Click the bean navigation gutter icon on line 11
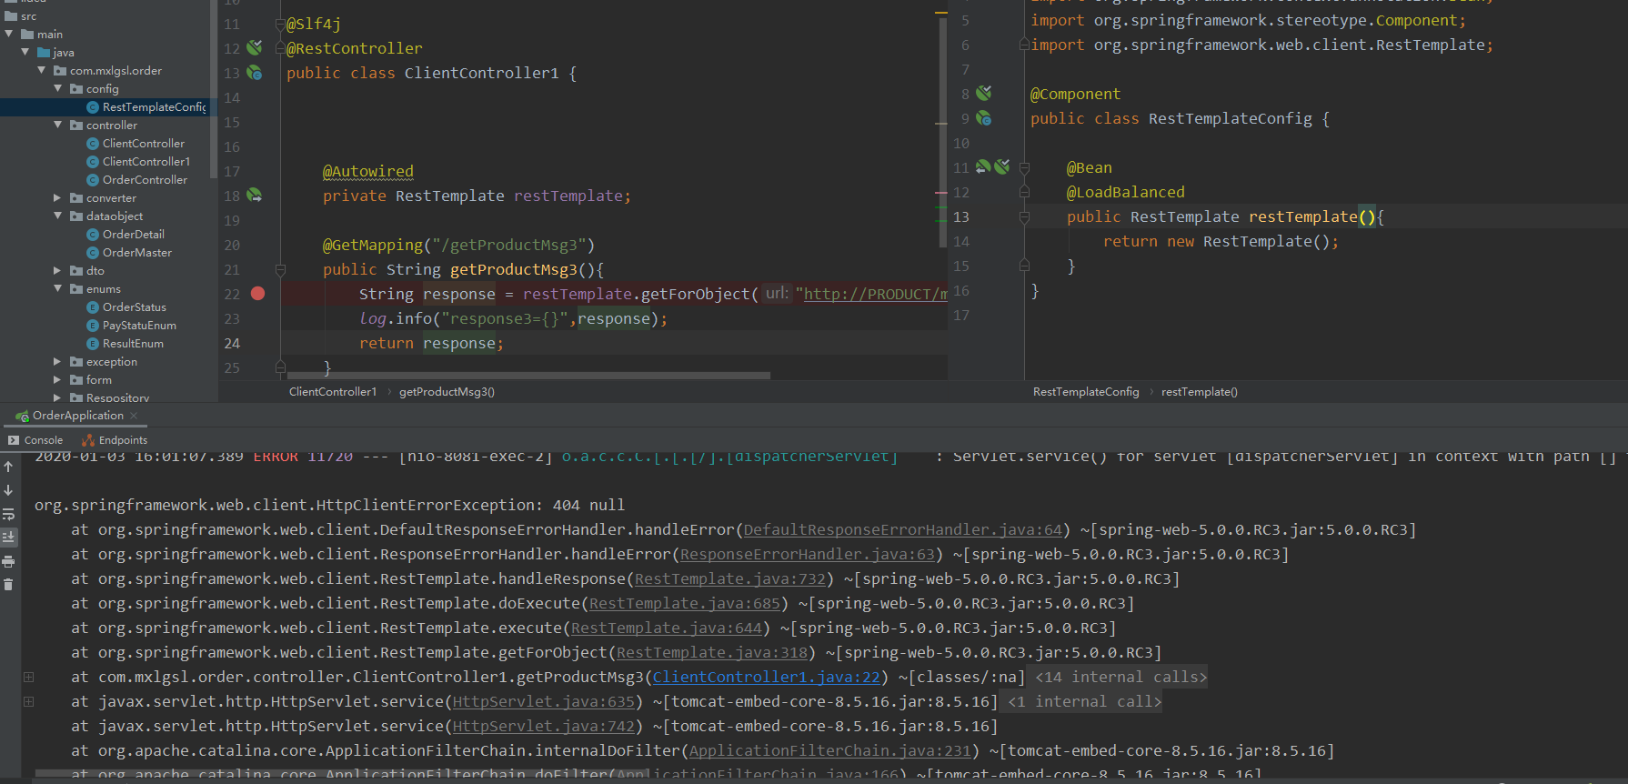This screenshot has height=784, width=1628. click(983, 167)
